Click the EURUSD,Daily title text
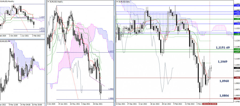 124,2
